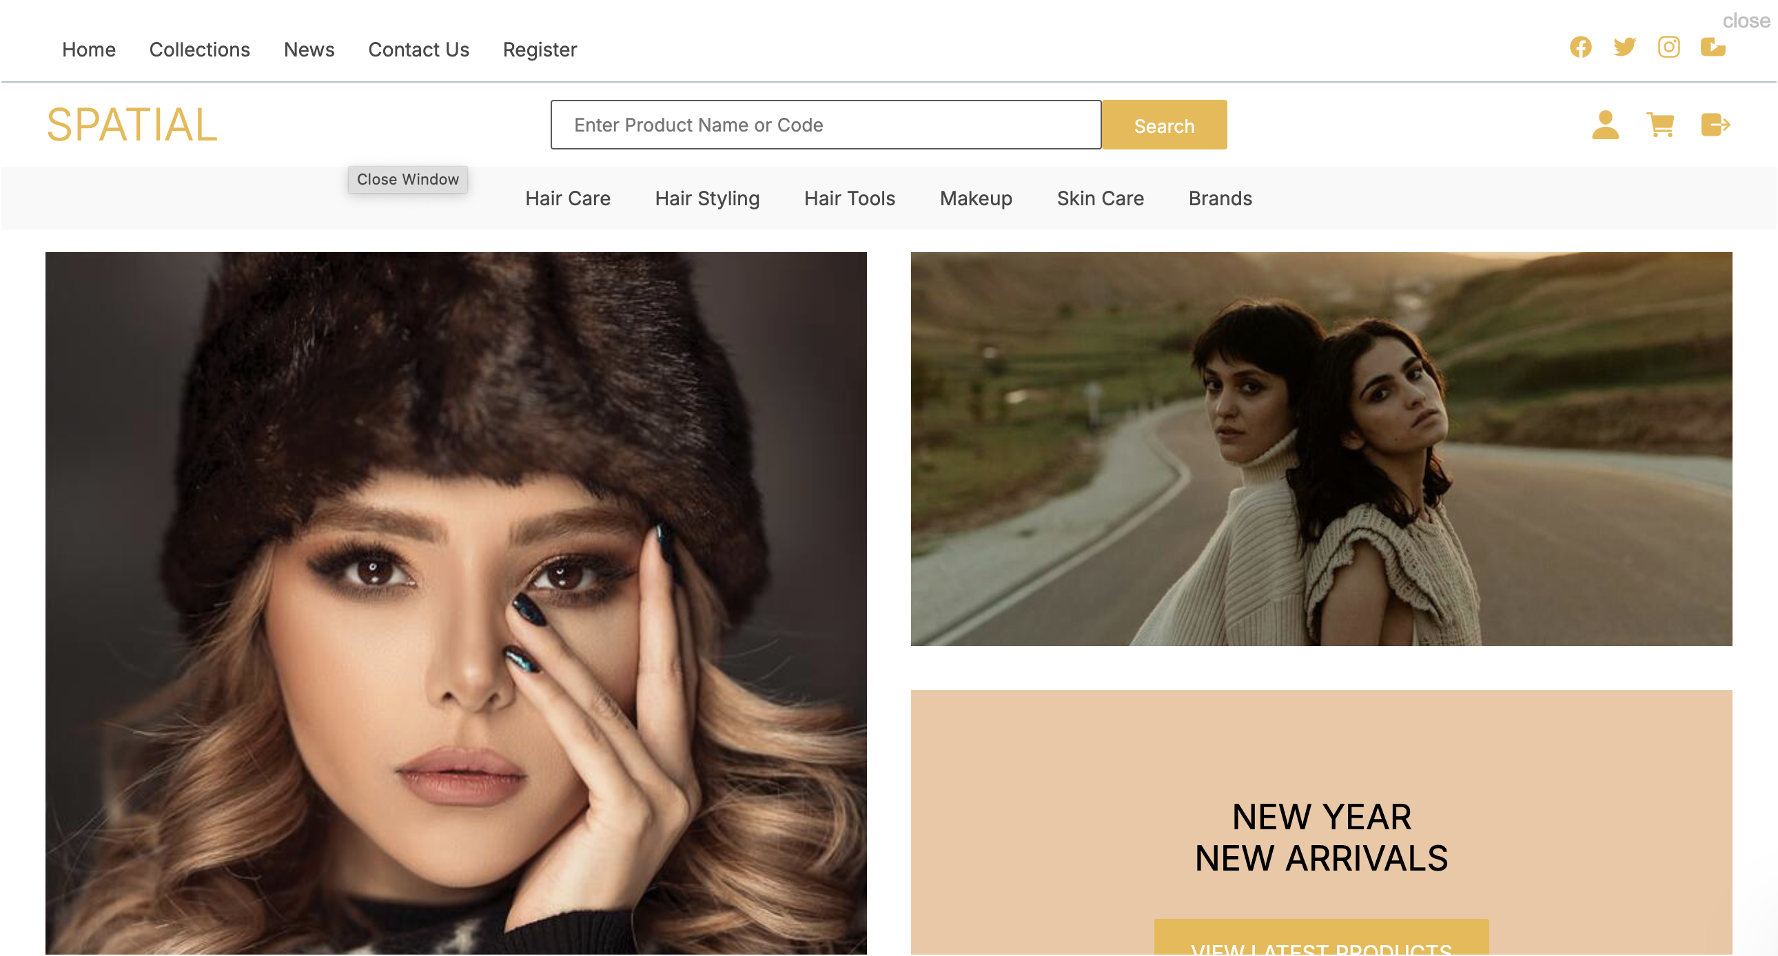Image resolution: width=1778 pixels, height=956 pixels.
Task: Focus the product name search field
Action: (x=826, y=125)
